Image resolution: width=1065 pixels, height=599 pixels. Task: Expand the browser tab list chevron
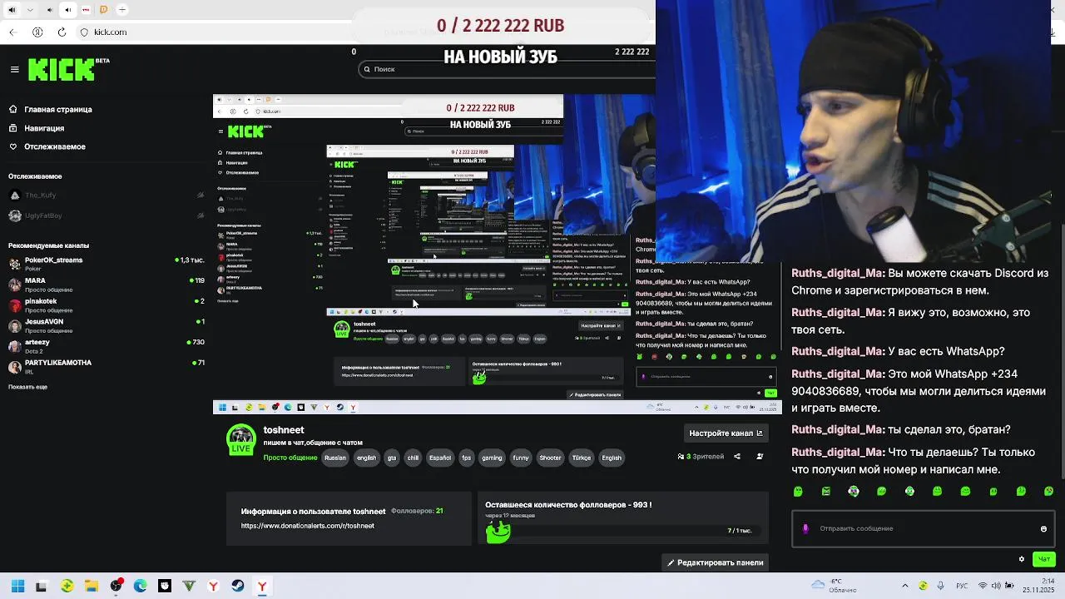31,10
